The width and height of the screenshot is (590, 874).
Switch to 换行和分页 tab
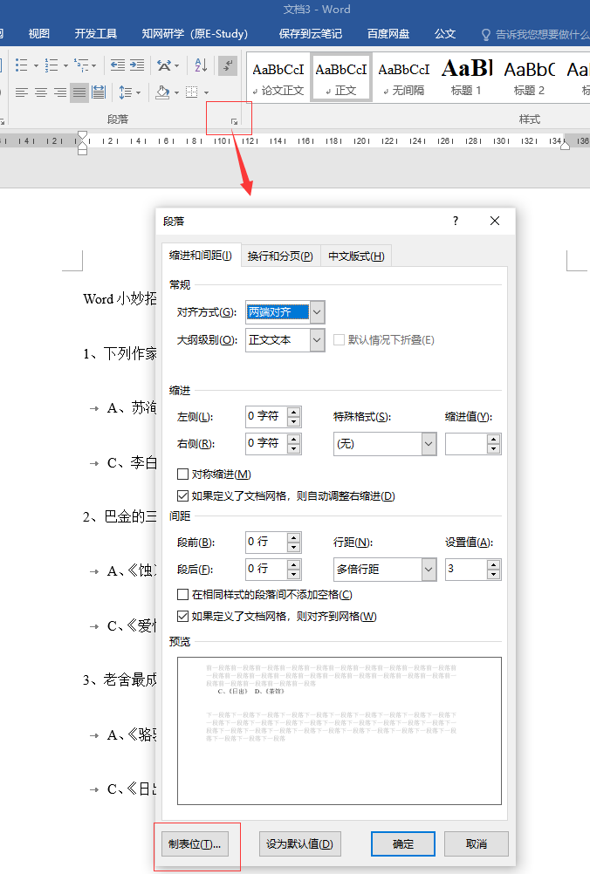280,256
